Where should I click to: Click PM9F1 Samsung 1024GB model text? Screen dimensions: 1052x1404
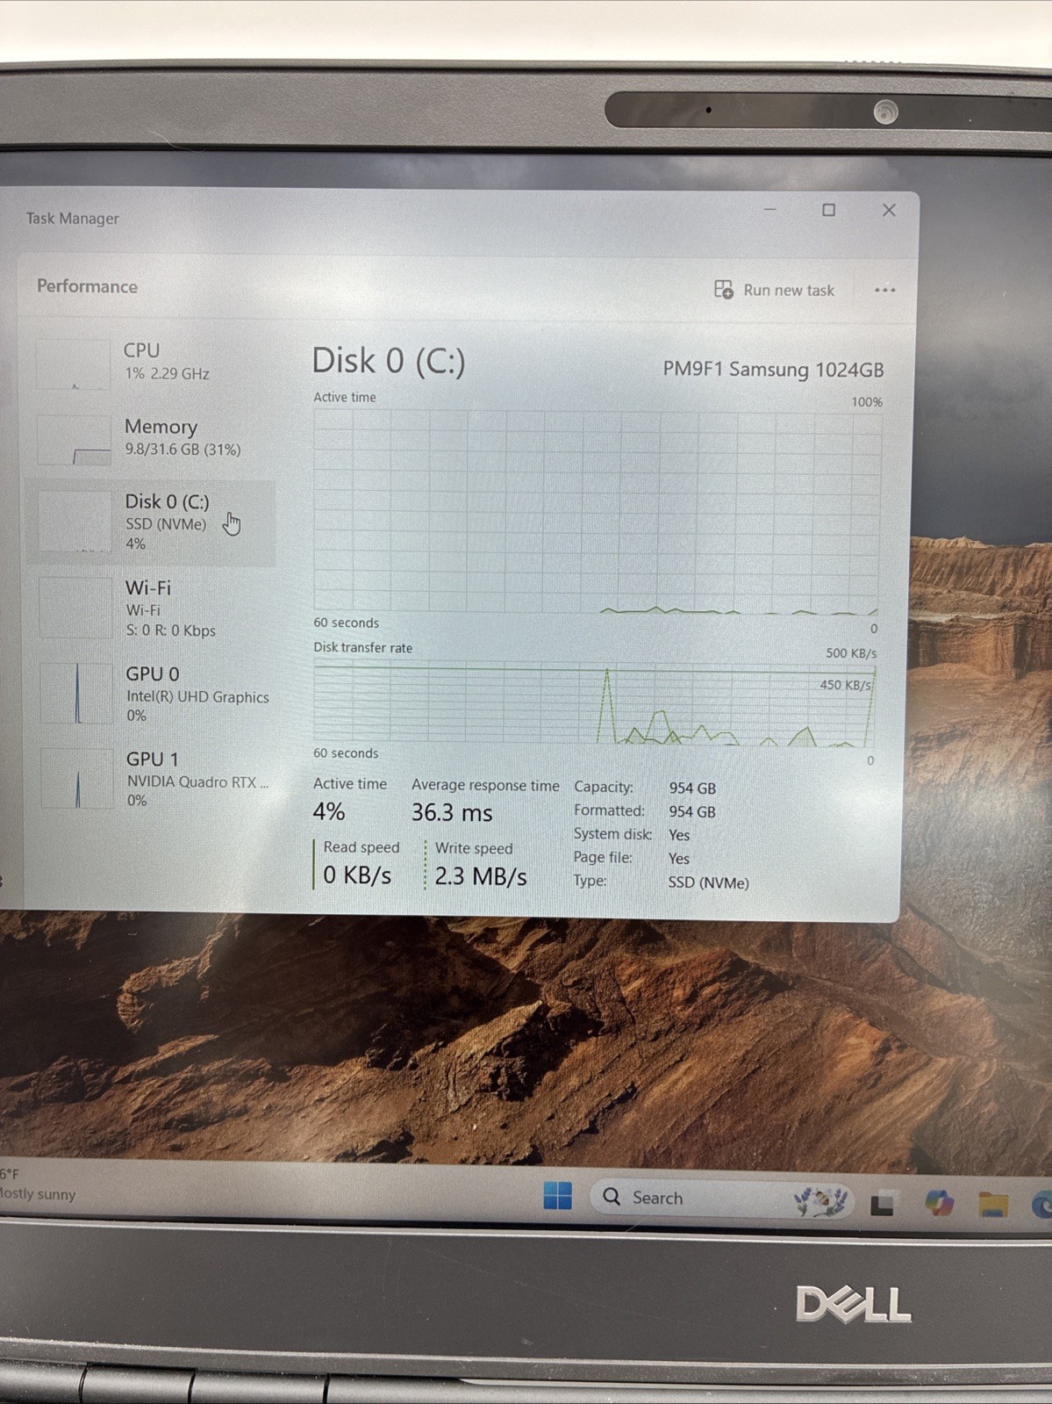coord(773,369)
